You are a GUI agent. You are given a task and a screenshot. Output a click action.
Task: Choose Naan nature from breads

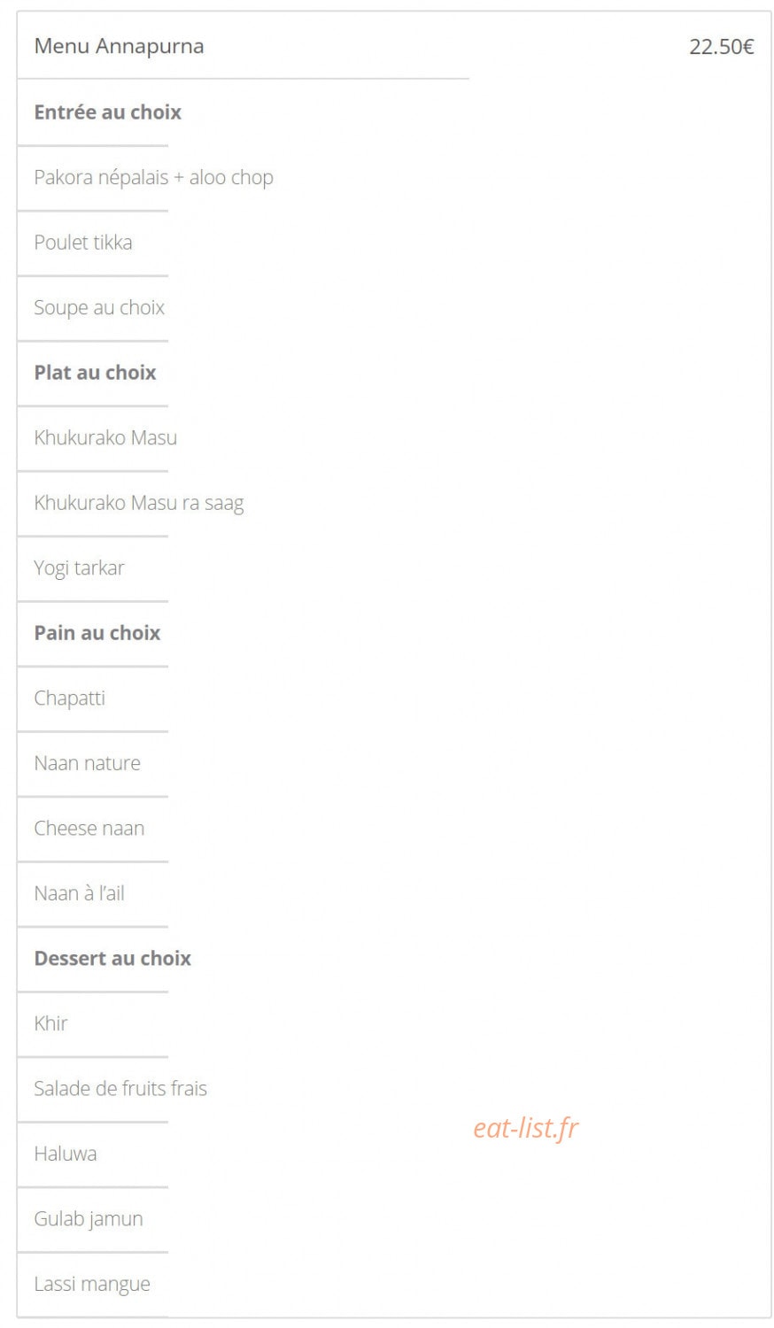[x=87, y=762]
